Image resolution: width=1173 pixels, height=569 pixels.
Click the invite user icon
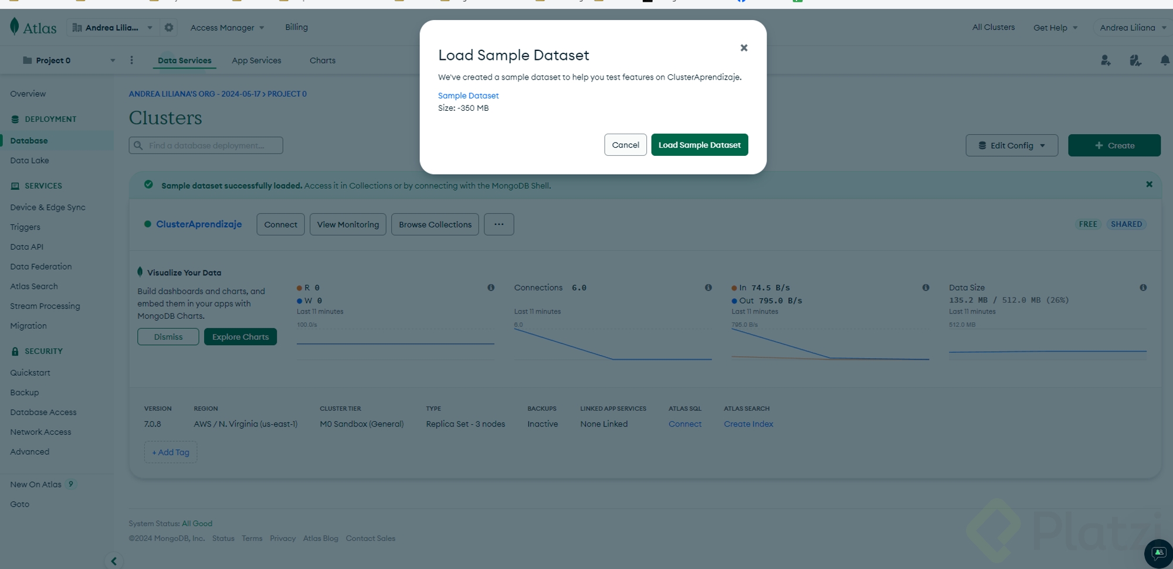tap(1106, 60)
